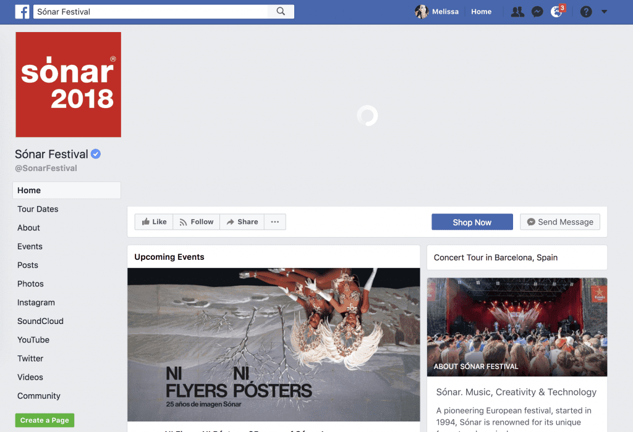This screenshot has width=633, height=432.
Task: Open the Messenger icon in top bar
Action: tap(537, 12)
